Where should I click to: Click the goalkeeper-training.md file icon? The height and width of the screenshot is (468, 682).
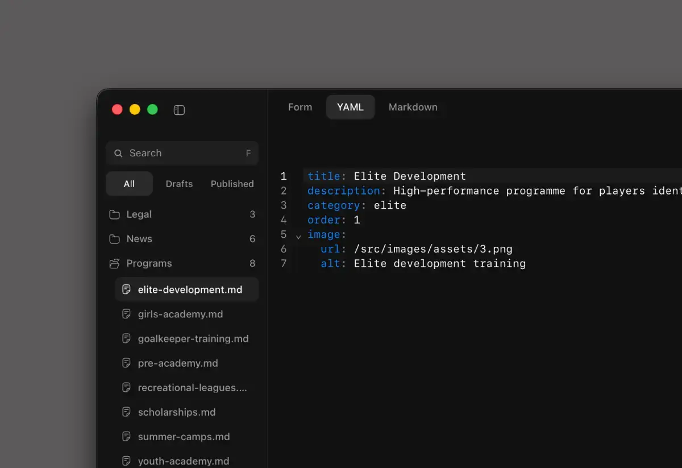coord(127,338)
